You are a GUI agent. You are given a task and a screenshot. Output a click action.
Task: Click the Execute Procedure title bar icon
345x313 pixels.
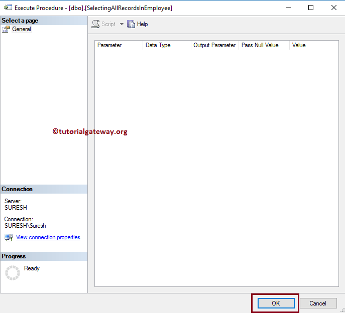[x=8, y=8]
